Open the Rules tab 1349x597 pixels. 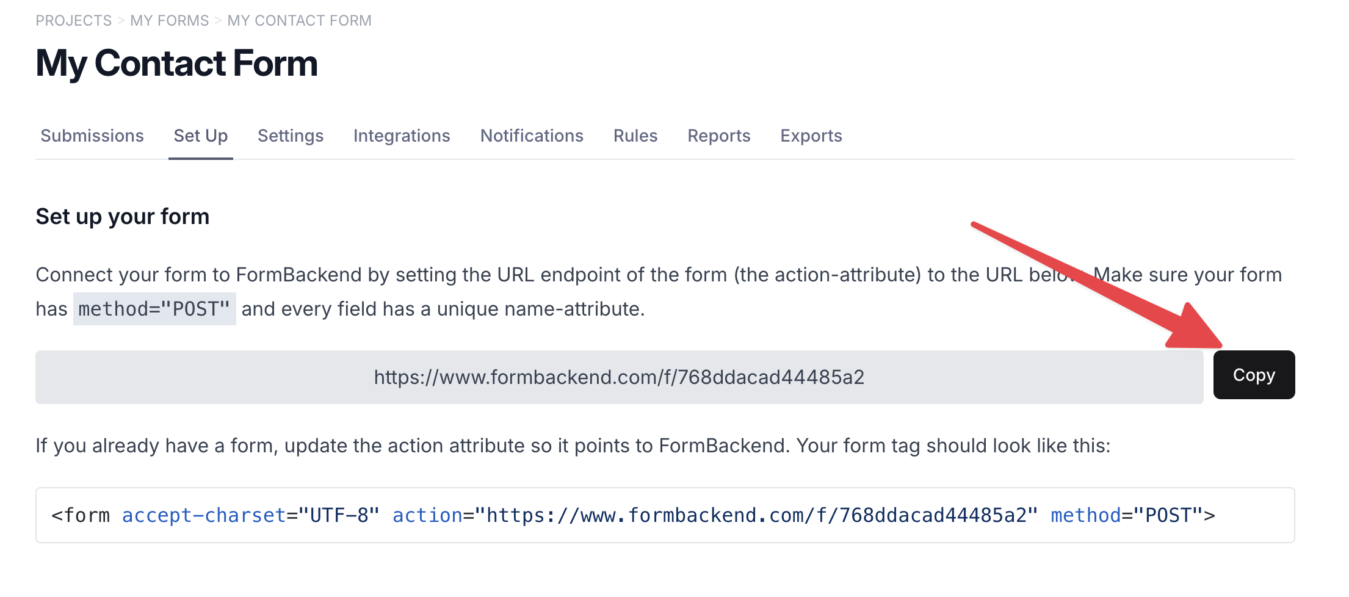(x=635, y=136)
